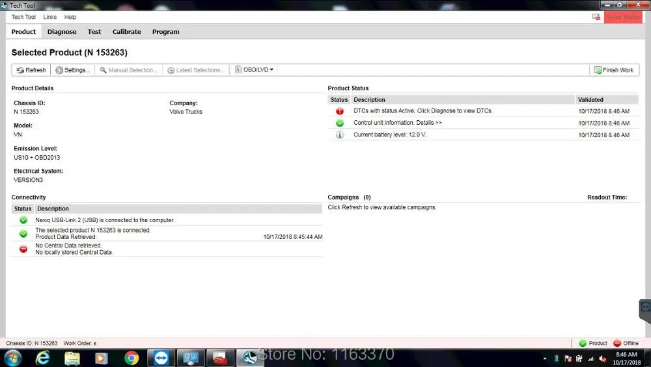Open media player from taskbar
Viewport: 651px width, 367px height.
pos(102,358)
